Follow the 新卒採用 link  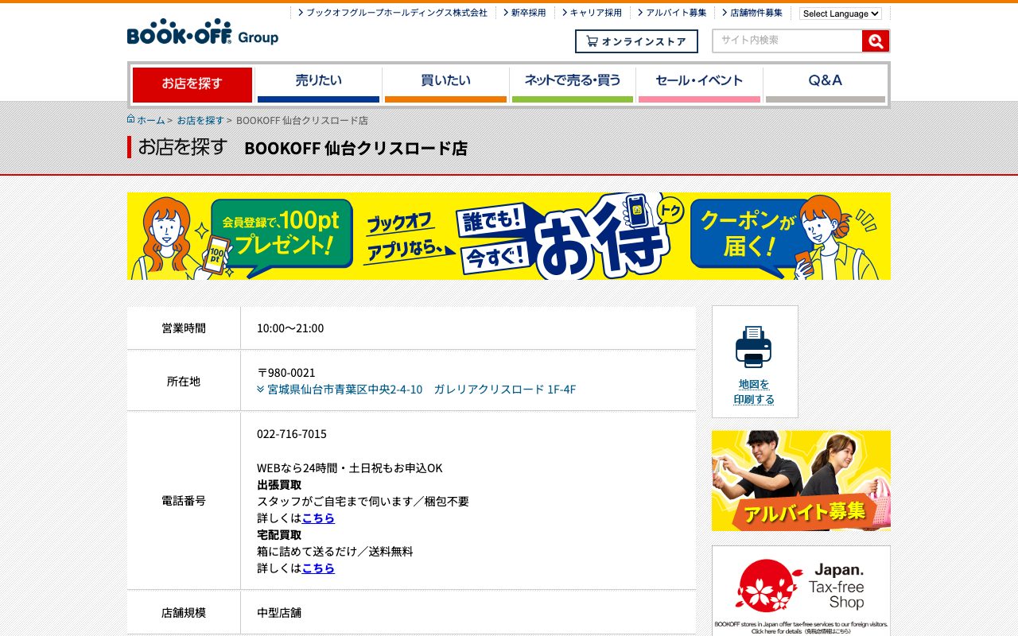click(524, 13)
